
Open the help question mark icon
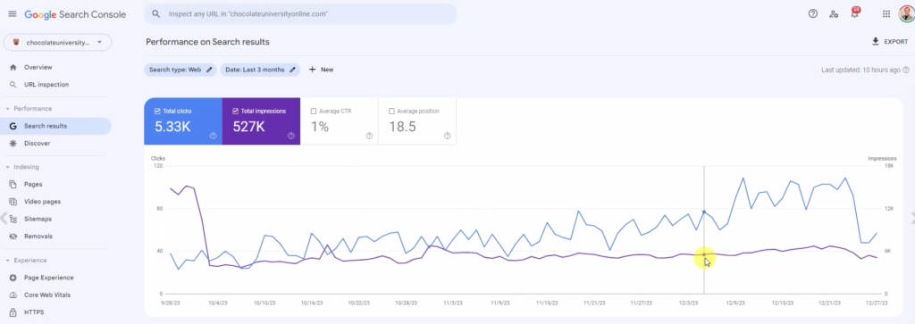pos(813,14)
